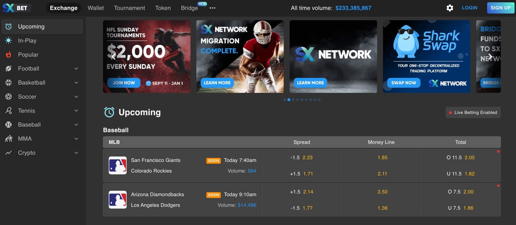Open the Tournament tab
Screen dimensions: 516x225
pos(129,8)
